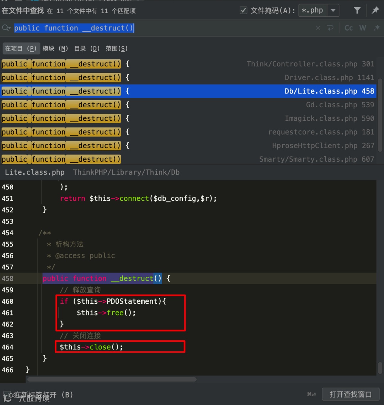Click the 析构方法 comment line
The height and width of the screenshot is (405, 384).
[65, 244]
